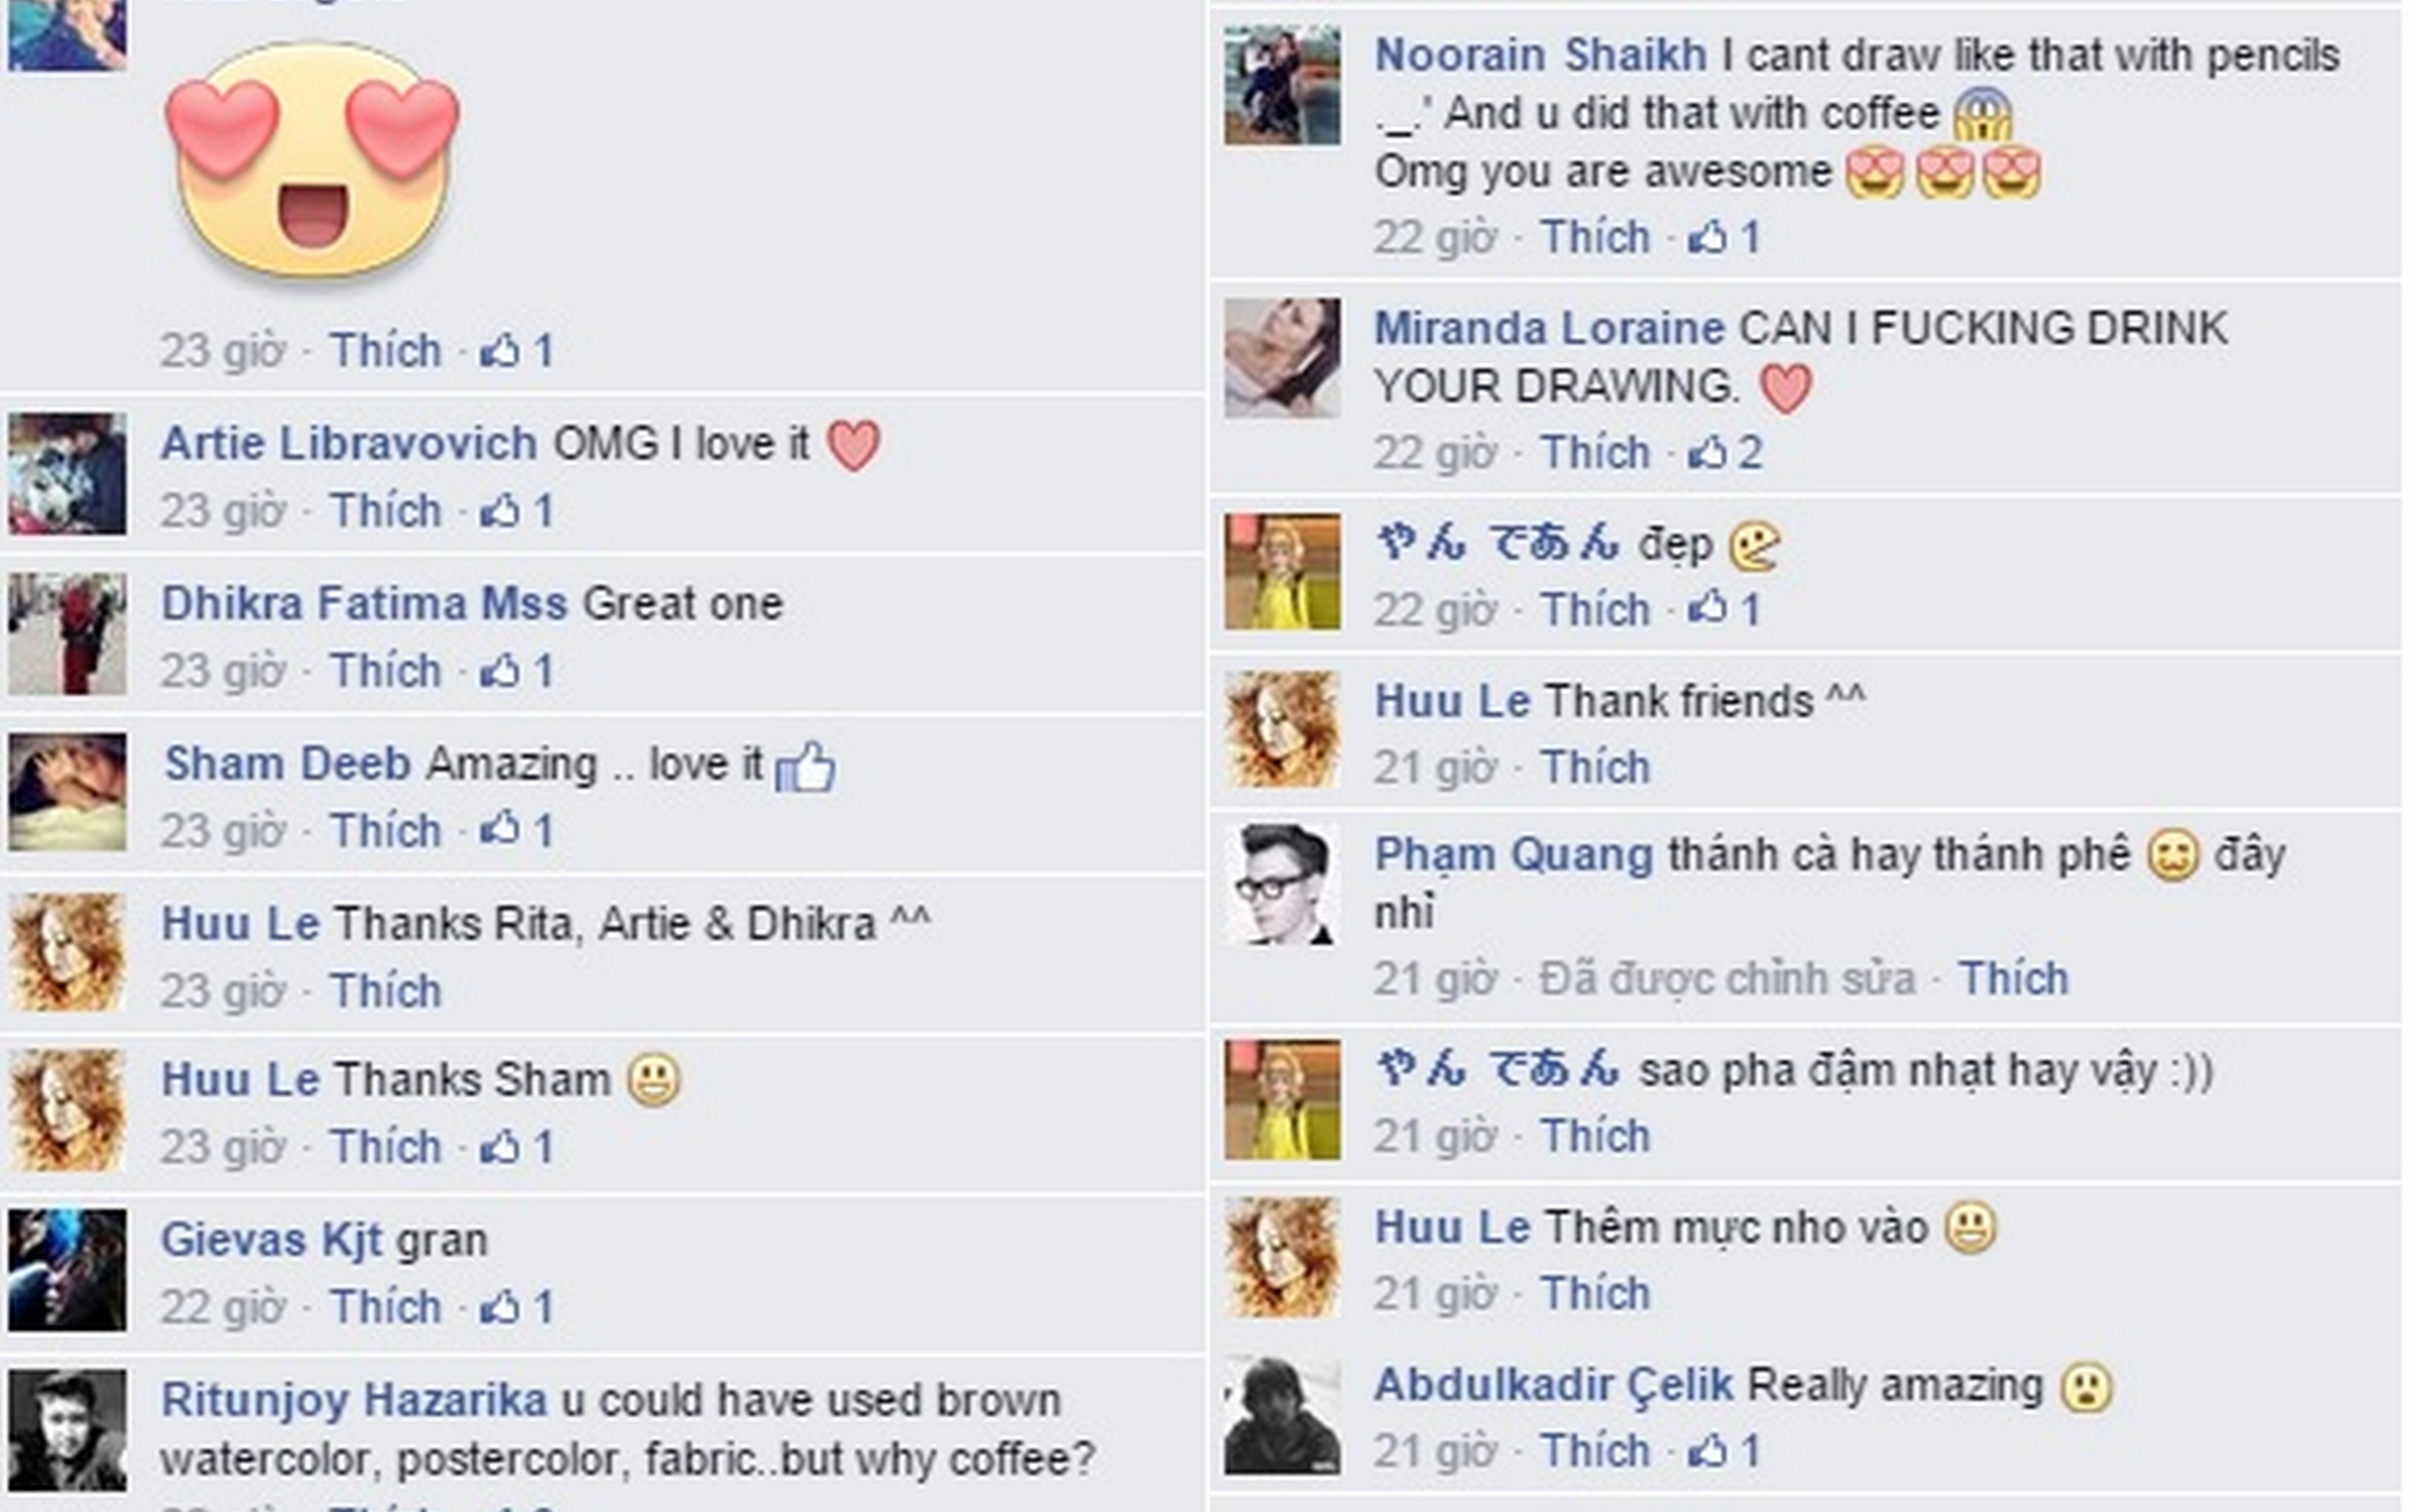Click the Đã được chỉnh sửa edit history label
The image size is (2420, 1512).
1727,978
